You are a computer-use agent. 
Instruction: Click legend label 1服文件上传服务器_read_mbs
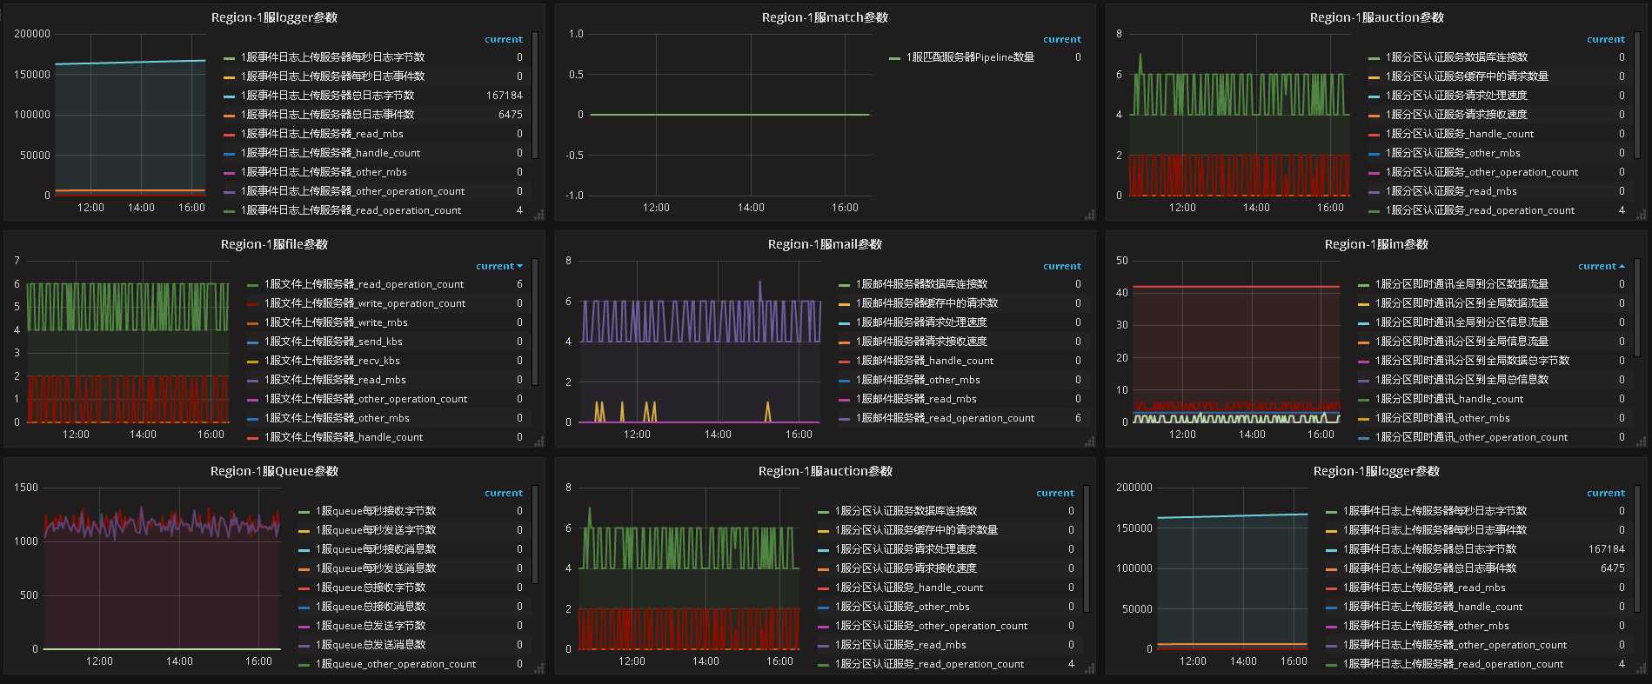coord(335,380)
